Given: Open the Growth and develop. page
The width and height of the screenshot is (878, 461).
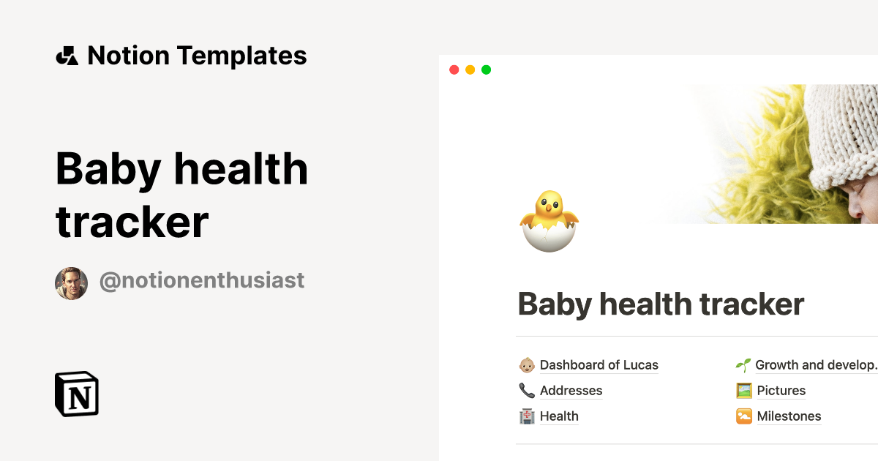Looking at the screenshot, I should pos(815,365).
